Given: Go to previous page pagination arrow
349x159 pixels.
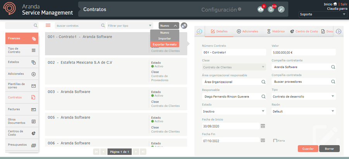Looking at the screenshot, I should click(103, 152).
